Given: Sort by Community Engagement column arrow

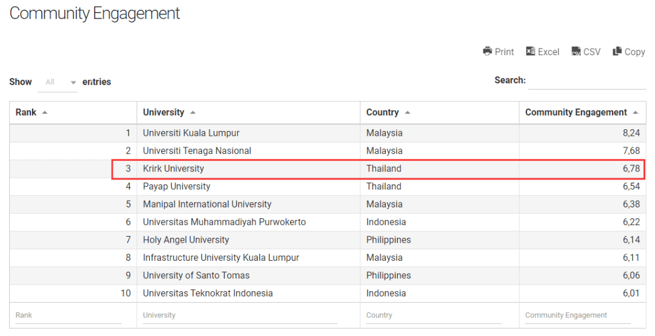Looking at the screenshot, I should 635,113.
